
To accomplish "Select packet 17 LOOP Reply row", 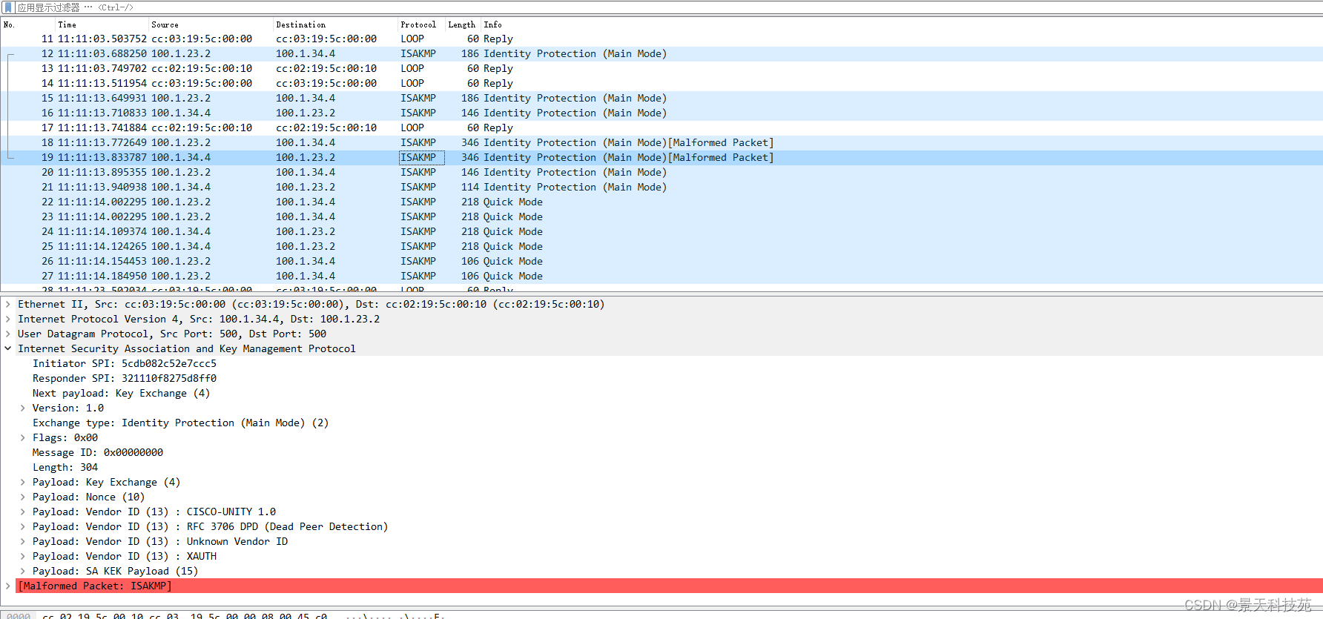I will pyautogui.click(x=661, y=128).
